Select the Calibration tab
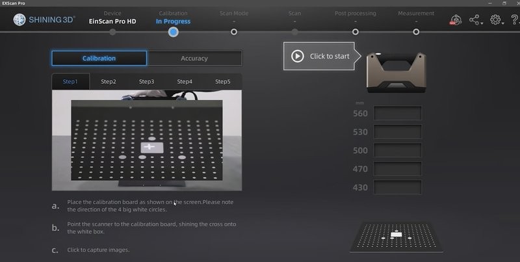This screenshot has width=520, height=262. click(99, 59)
